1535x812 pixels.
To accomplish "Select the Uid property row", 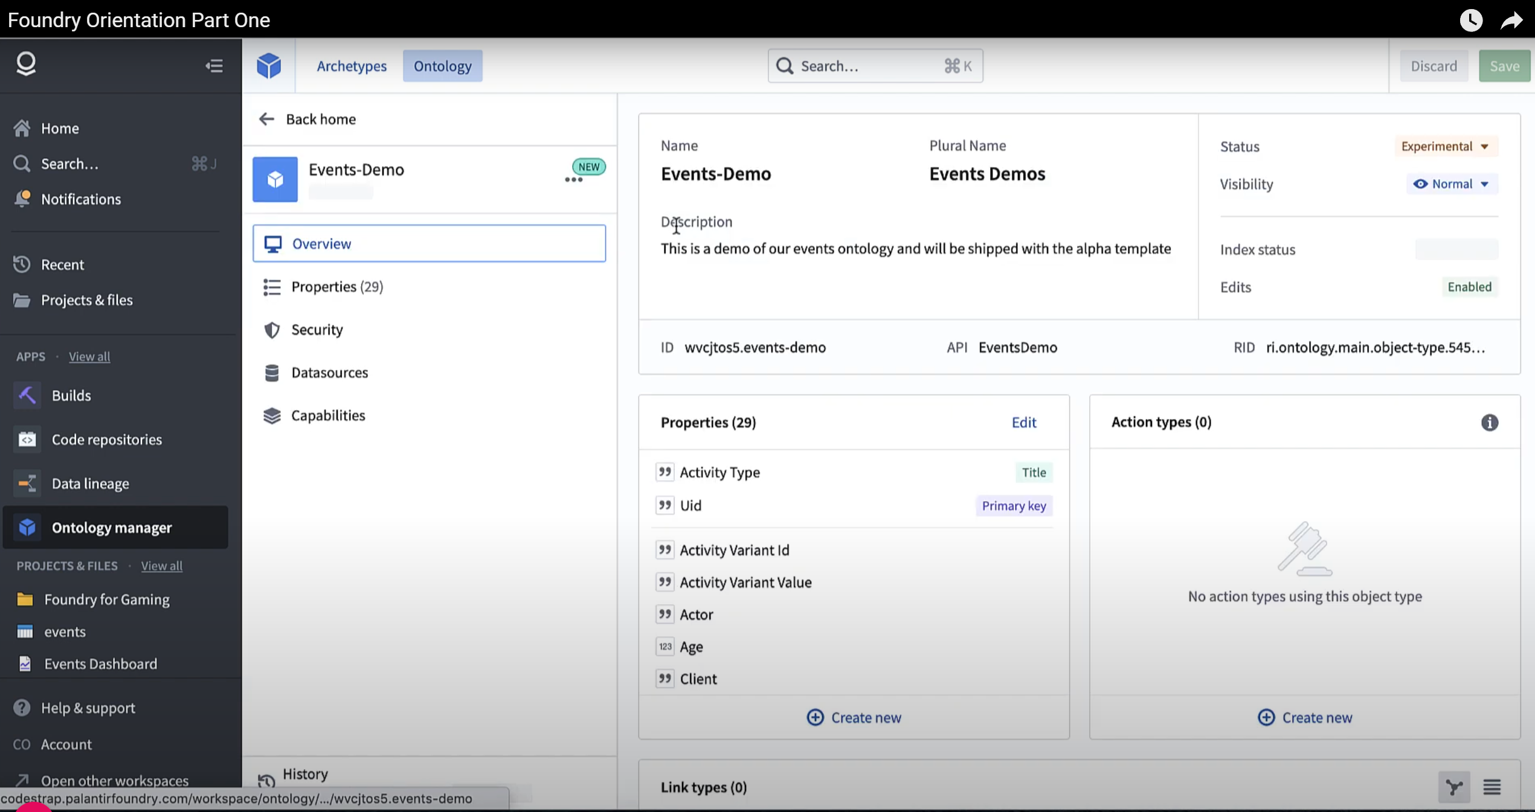I will (854, 505).
